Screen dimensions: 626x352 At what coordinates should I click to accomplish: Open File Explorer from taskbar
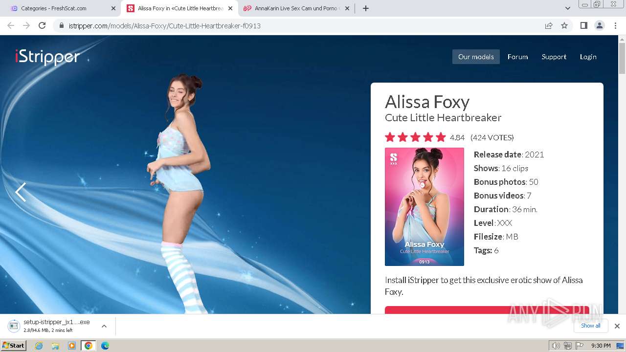[x=55, y=346]
